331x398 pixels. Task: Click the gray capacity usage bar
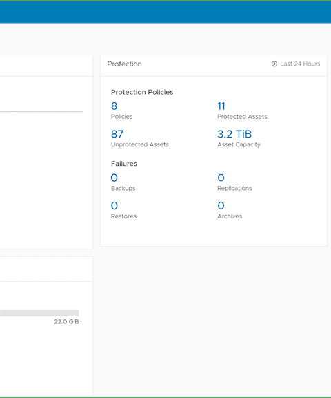point(39,313)
